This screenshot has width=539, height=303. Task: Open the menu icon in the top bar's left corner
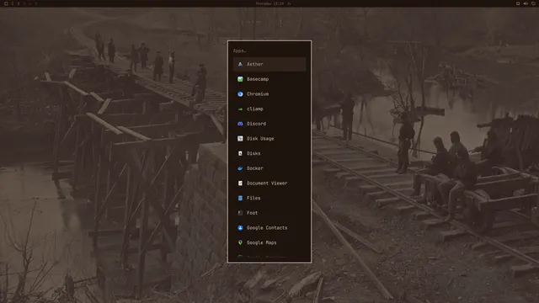(6, 3)
